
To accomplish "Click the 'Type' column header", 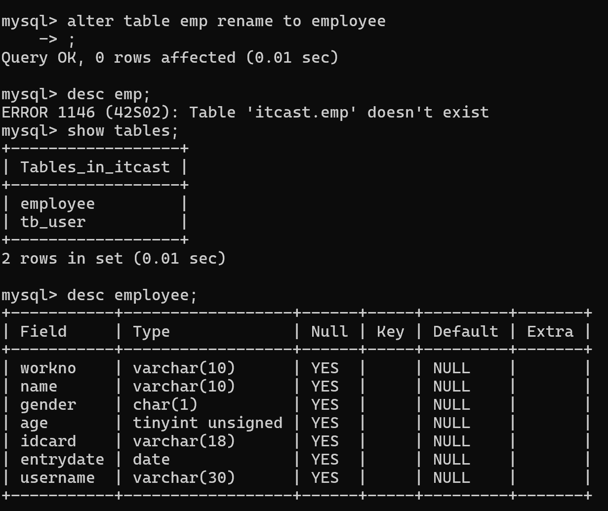I will (151, 331).
